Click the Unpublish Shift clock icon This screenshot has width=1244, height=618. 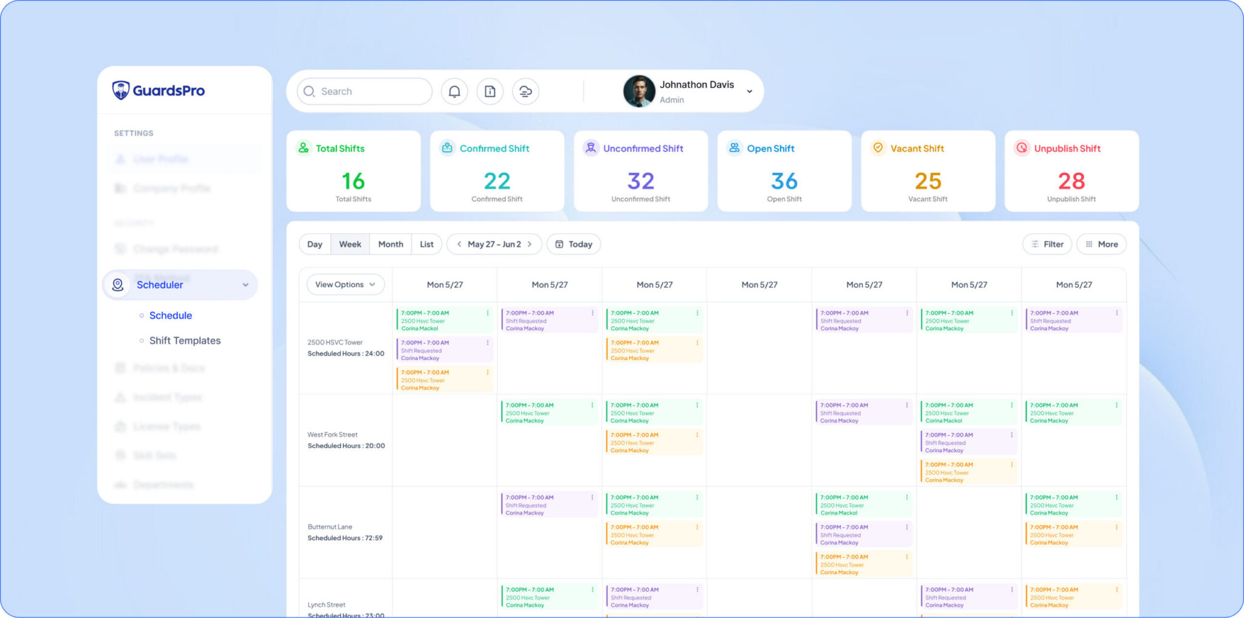[x=1022, y=148]
